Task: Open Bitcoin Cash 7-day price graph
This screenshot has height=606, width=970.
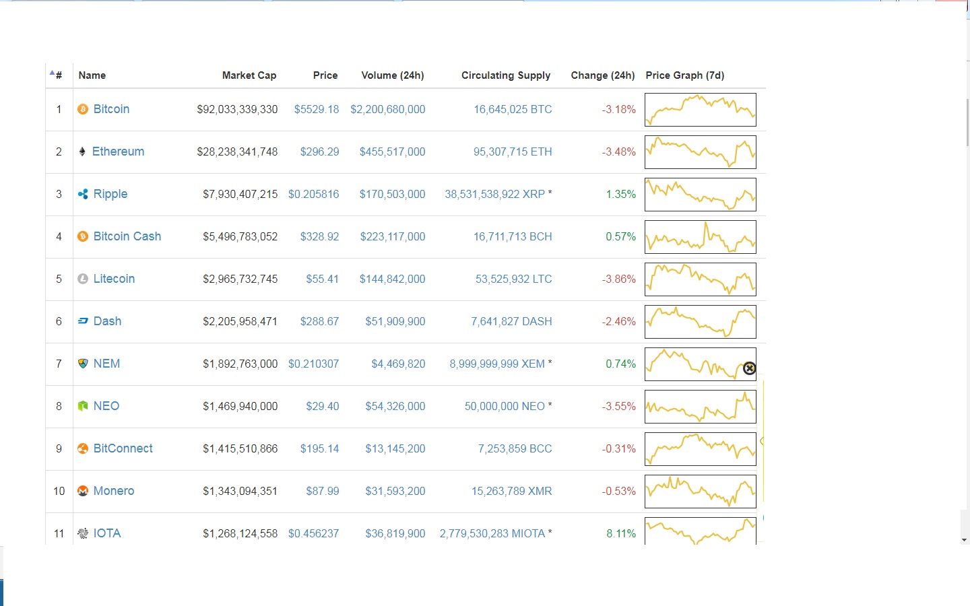Action: tap(701, 237)
